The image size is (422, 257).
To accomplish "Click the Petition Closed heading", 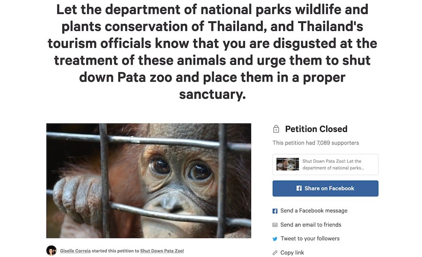I will coord(316,129).
